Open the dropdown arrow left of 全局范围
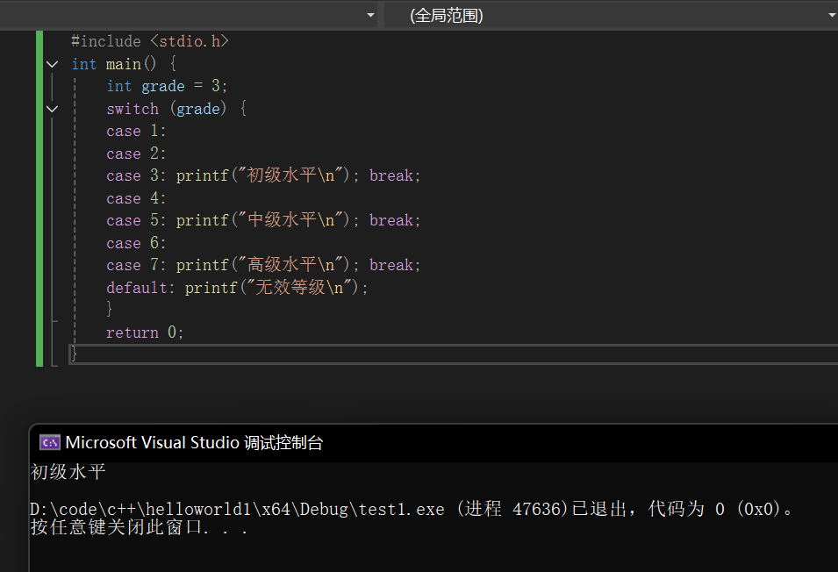This screenshot has height=572, width=838. click(x=370, y=16)
